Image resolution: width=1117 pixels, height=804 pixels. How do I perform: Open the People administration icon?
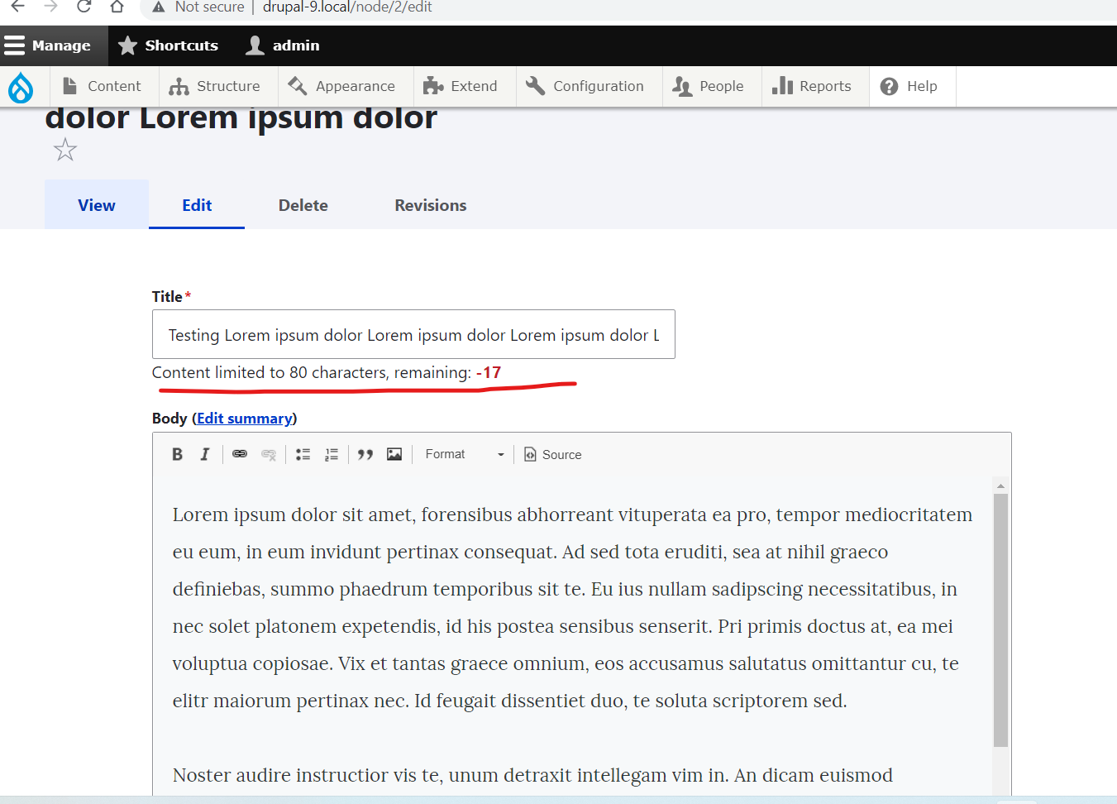684,86
